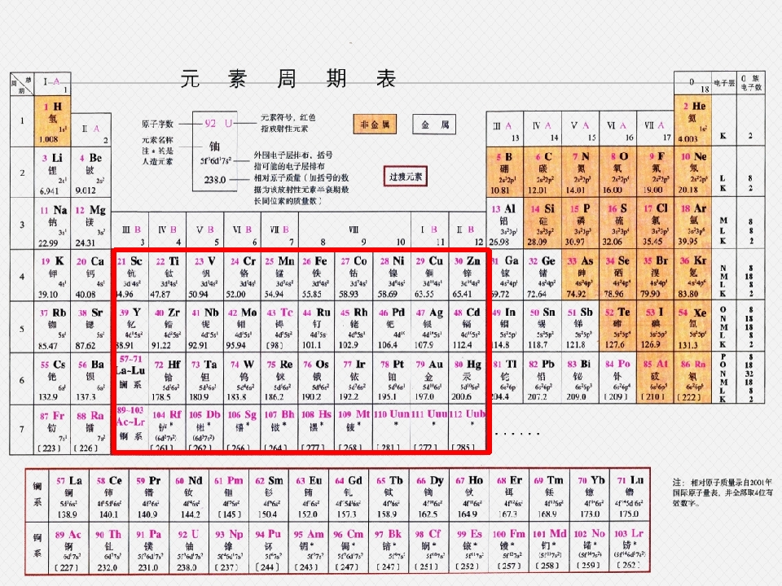Click the sample 92 U legend box

(x=215, y=151)
